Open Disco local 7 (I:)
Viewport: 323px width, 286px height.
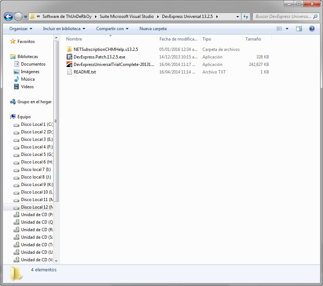click(36, 170)
